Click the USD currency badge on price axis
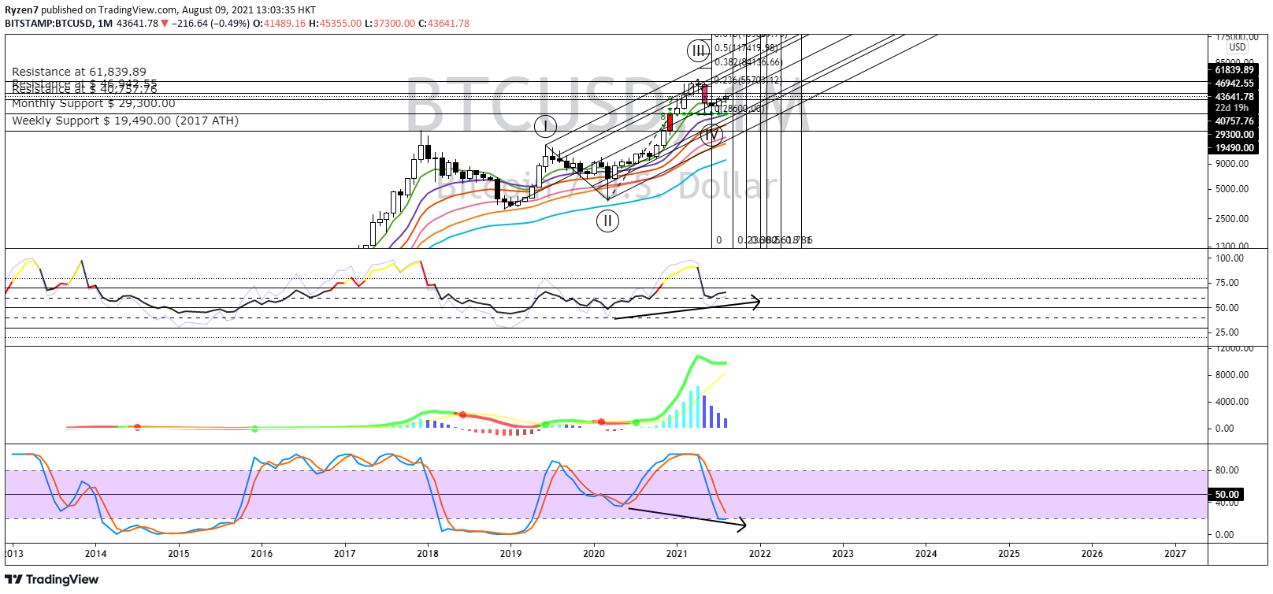This screenshot has width=1273, height=594. [1238, 47]
